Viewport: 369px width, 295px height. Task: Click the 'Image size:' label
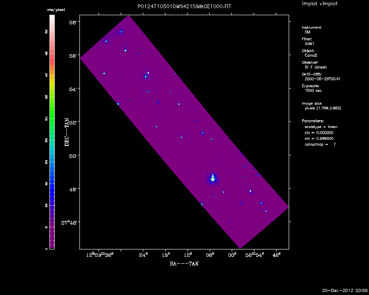tap(312, 104)
